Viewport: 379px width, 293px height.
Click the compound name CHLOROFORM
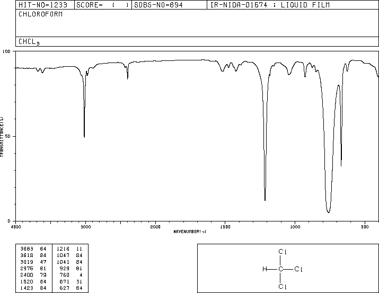coord(41,14)
